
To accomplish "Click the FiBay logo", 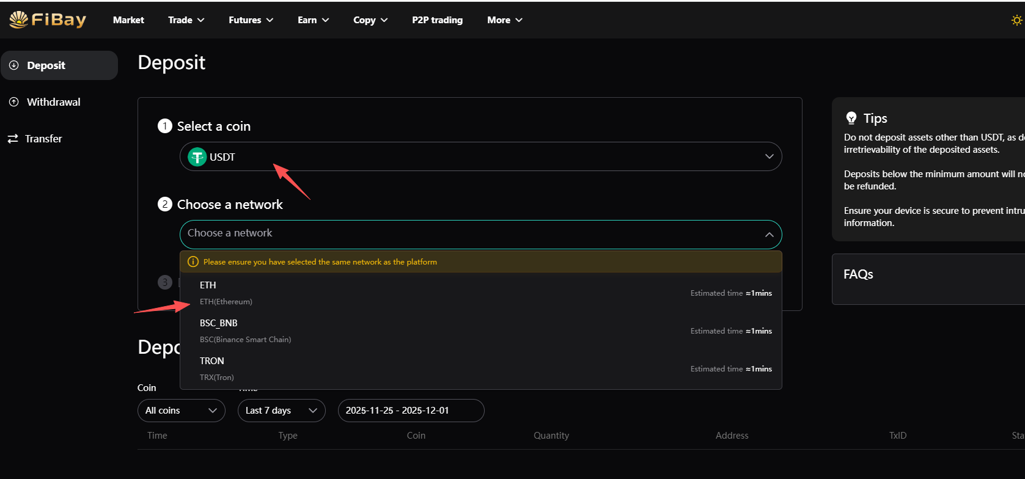I will pos(48,20).
